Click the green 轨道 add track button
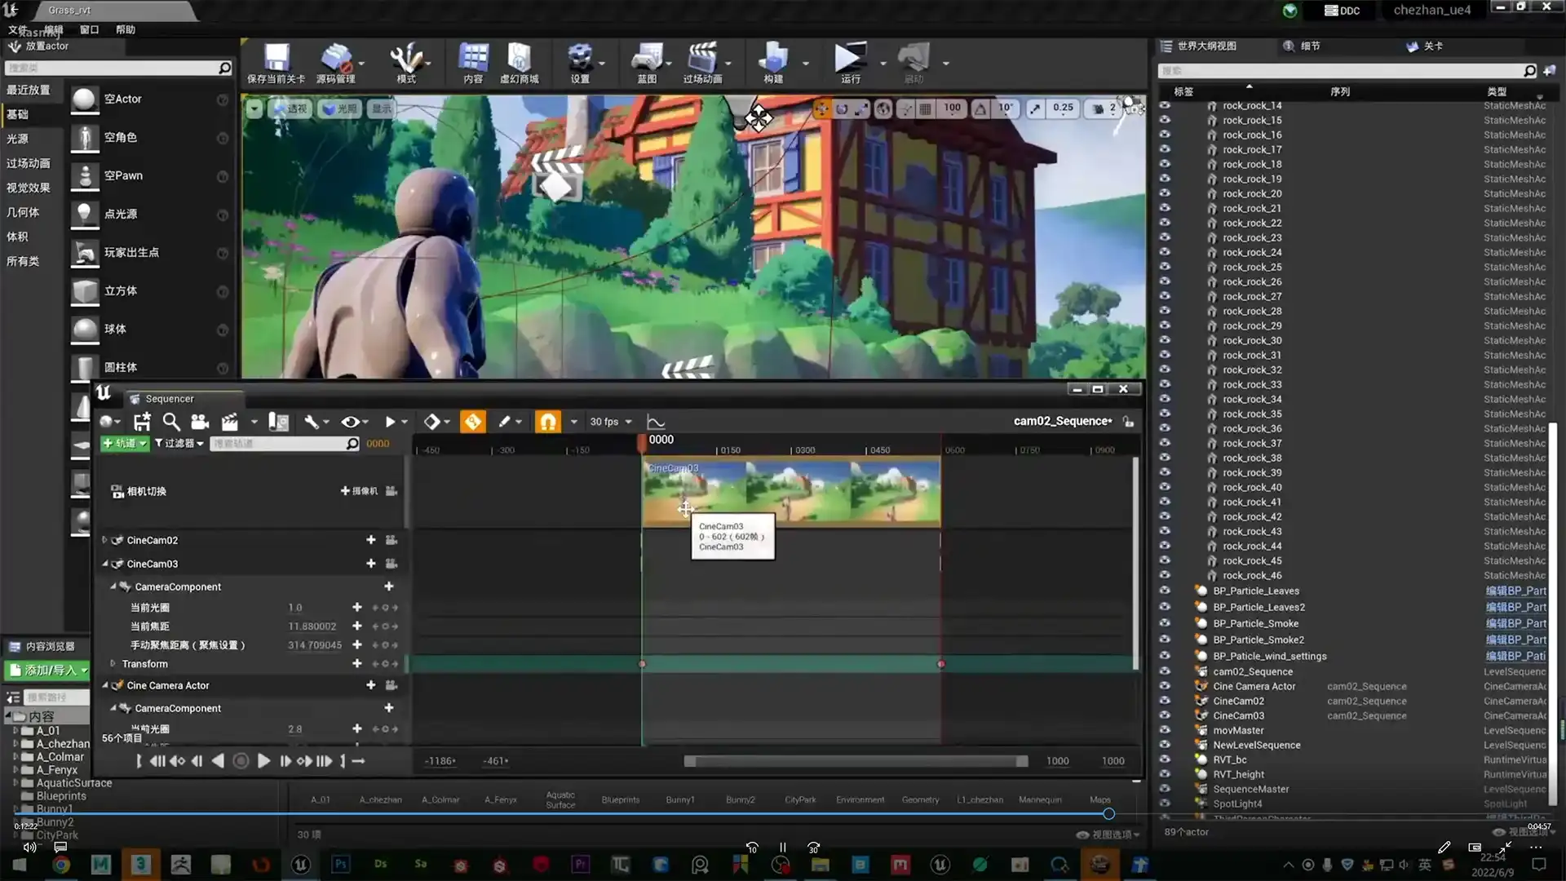The height and width of the screenshot is (881, 1566). (124, 443)
